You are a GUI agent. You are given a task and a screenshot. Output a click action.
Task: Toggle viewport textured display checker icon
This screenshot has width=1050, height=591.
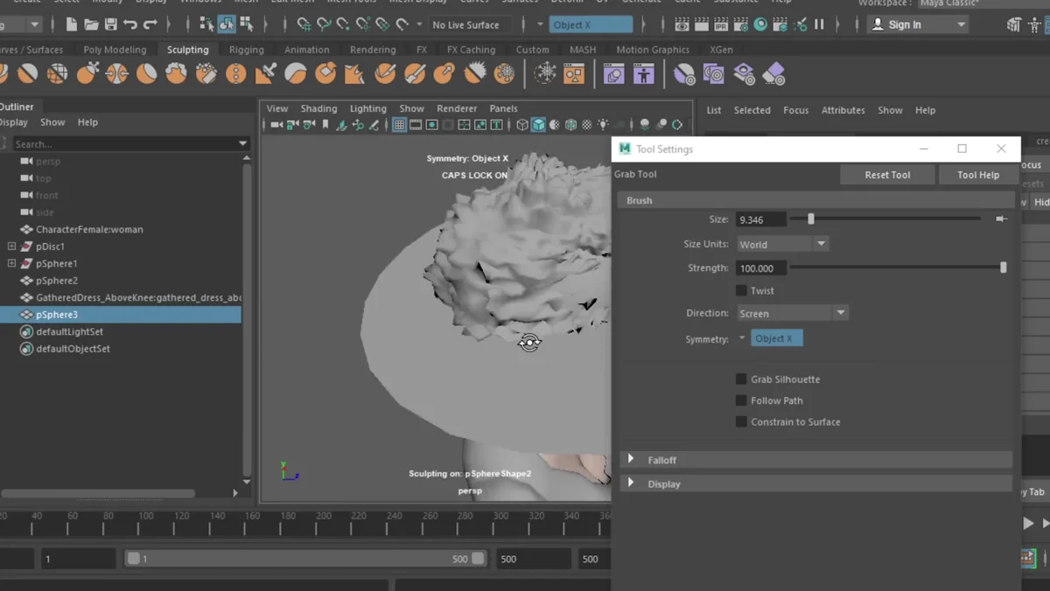pyautogui.click(x=587, y=125)
